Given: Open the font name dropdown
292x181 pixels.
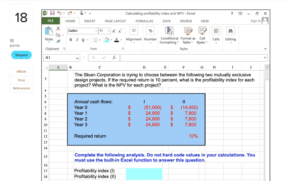Looking at the screenshot, I should click(x=96, y=31).
